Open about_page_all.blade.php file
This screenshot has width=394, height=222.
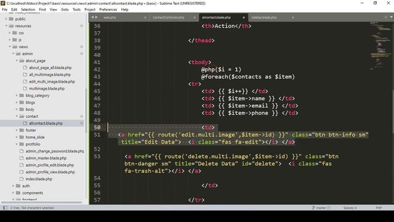click(x=50, y=68)
